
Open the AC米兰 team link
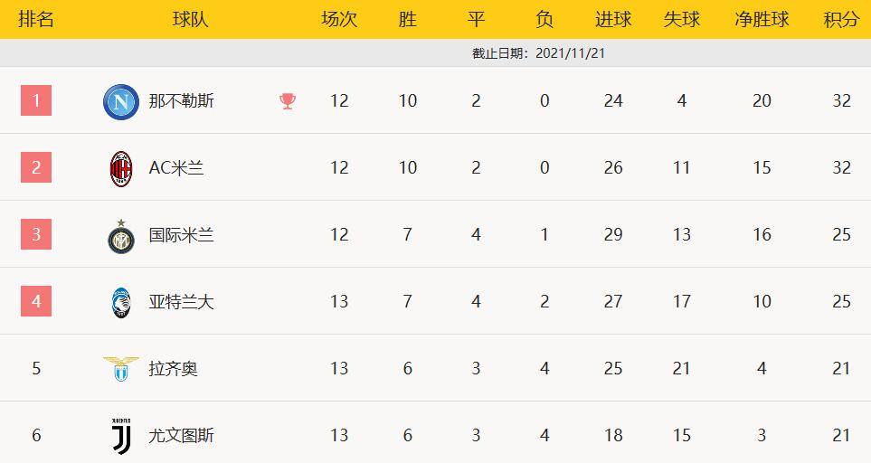[175, 168]
